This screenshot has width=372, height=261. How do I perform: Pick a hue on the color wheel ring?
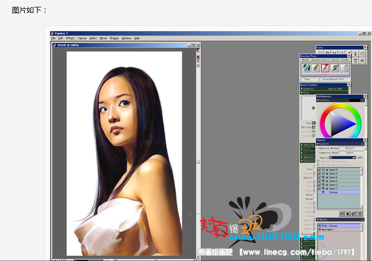(x=340, y=106)
